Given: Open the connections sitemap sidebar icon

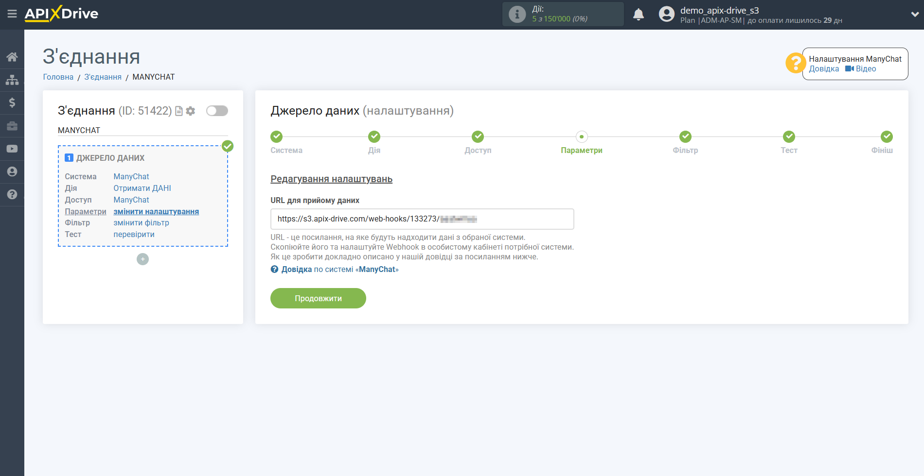Looking at the screenshot, I should [x=12, y=80].
